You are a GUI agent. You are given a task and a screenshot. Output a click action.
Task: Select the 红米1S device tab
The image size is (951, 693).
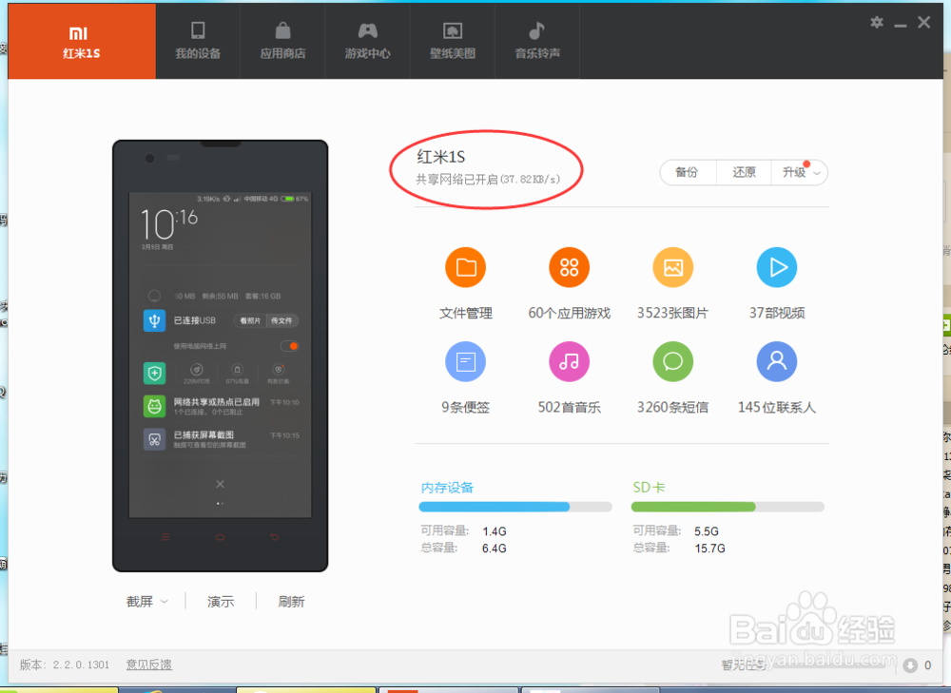point(82,41)
